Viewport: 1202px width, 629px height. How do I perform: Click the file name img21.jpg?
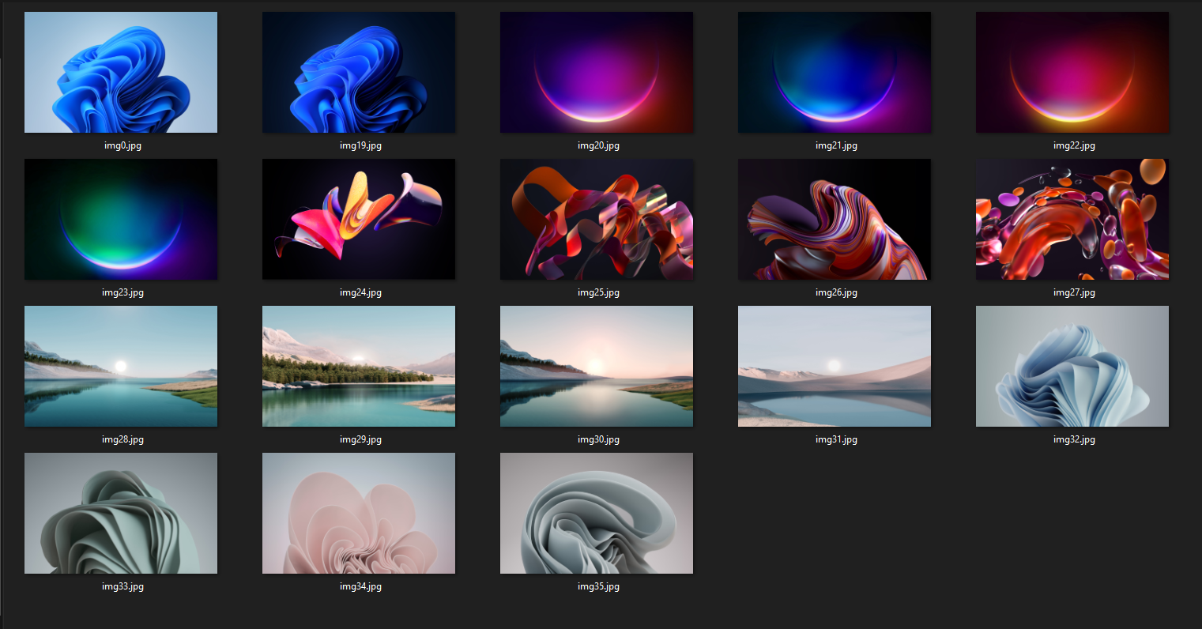pyautogui.click(x=836, y=145)
